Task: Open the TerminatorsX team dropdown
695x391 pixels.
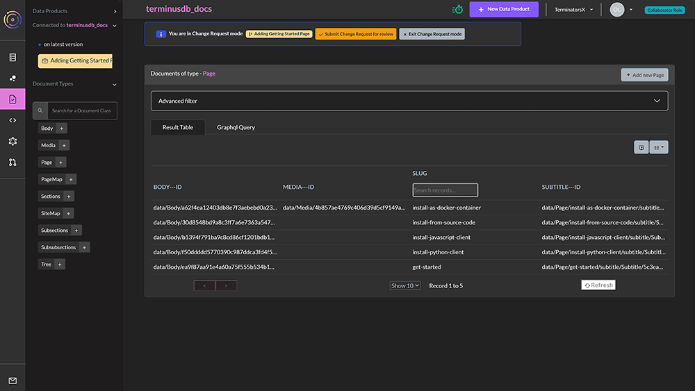Action: 573,9
